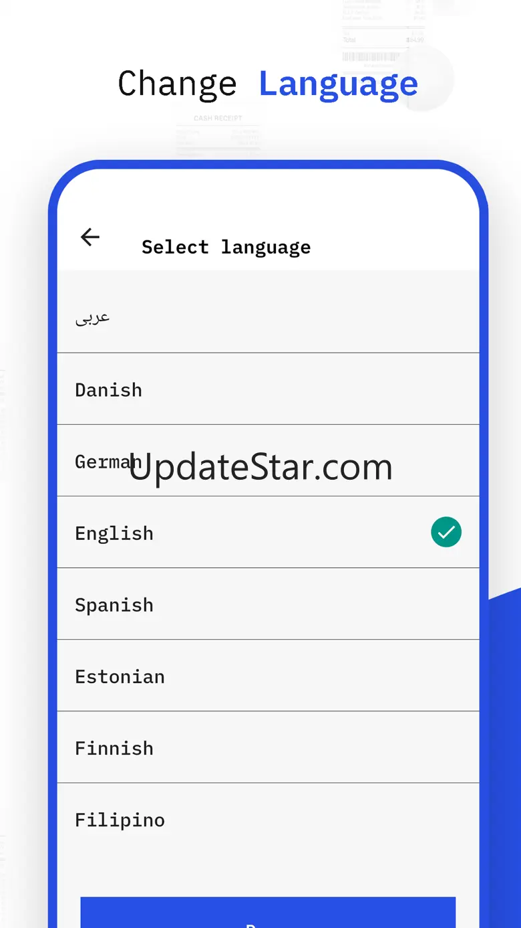This screenshot has height=928, width=521.
Task: Tap the back arrow icon
Action: tap(90, 237)
